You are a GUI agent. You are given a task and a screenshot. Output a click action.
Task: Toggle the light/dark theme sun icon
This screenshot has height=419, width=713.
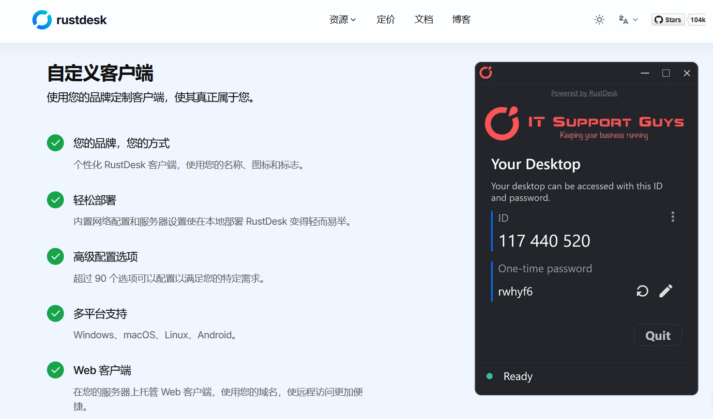coord(599,20)
